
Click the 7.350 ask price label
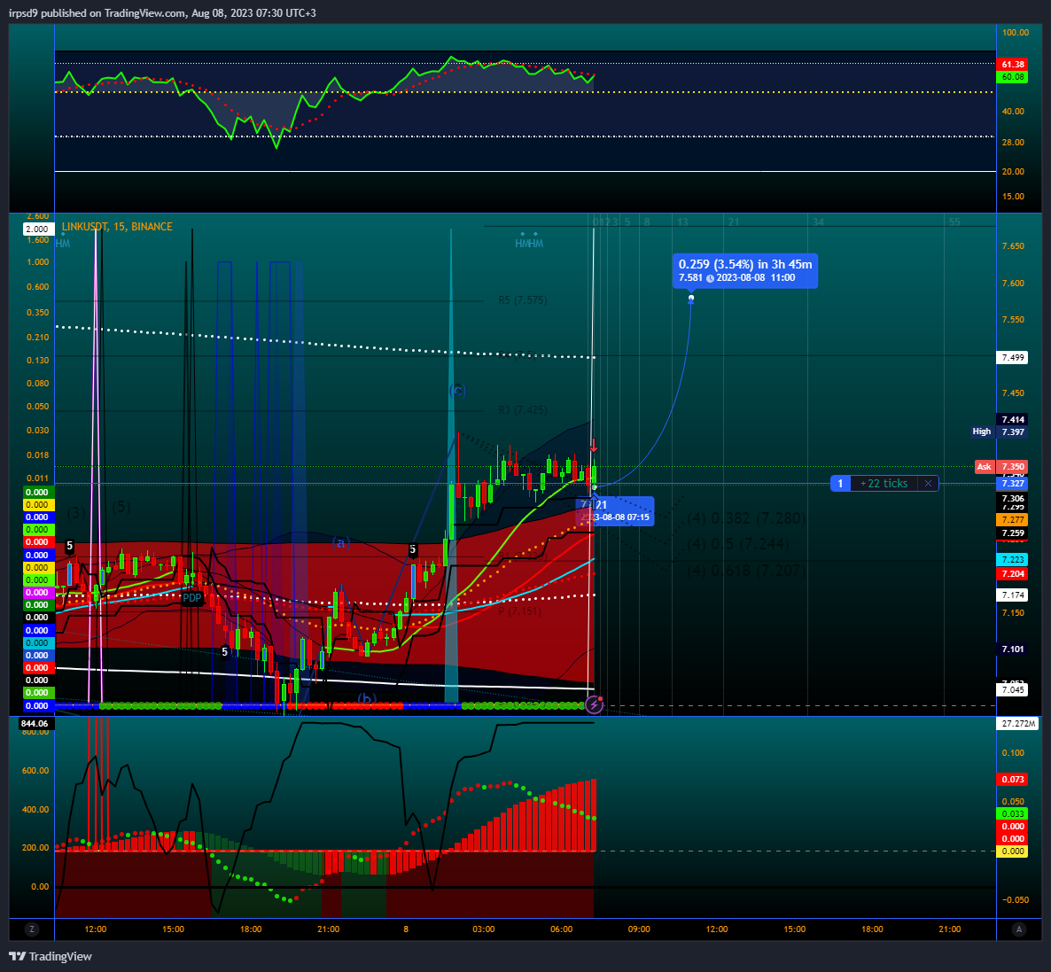(1012, 467)
